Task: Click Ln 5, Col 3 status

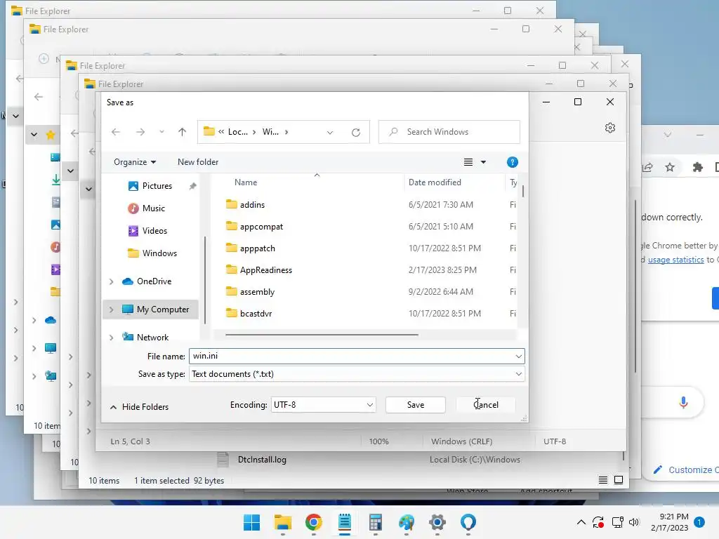Action: 130,441
